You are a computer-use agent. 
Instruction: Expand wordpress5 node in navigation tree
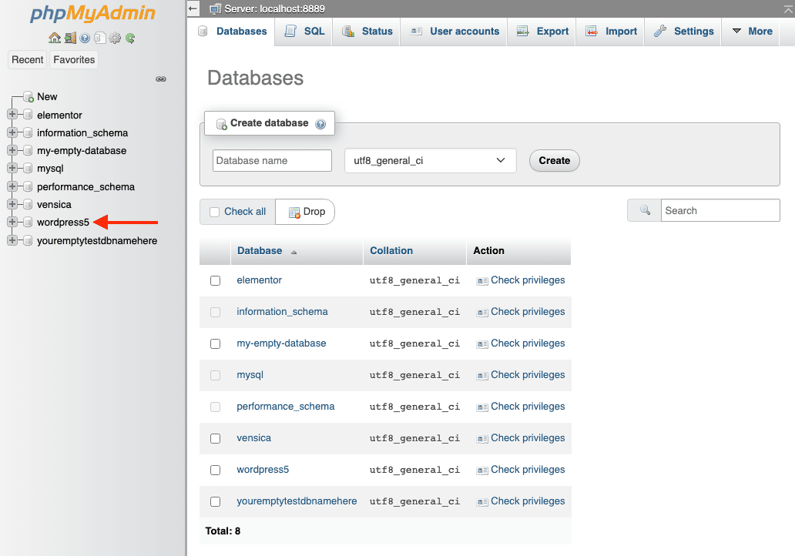tap(12, 222)
